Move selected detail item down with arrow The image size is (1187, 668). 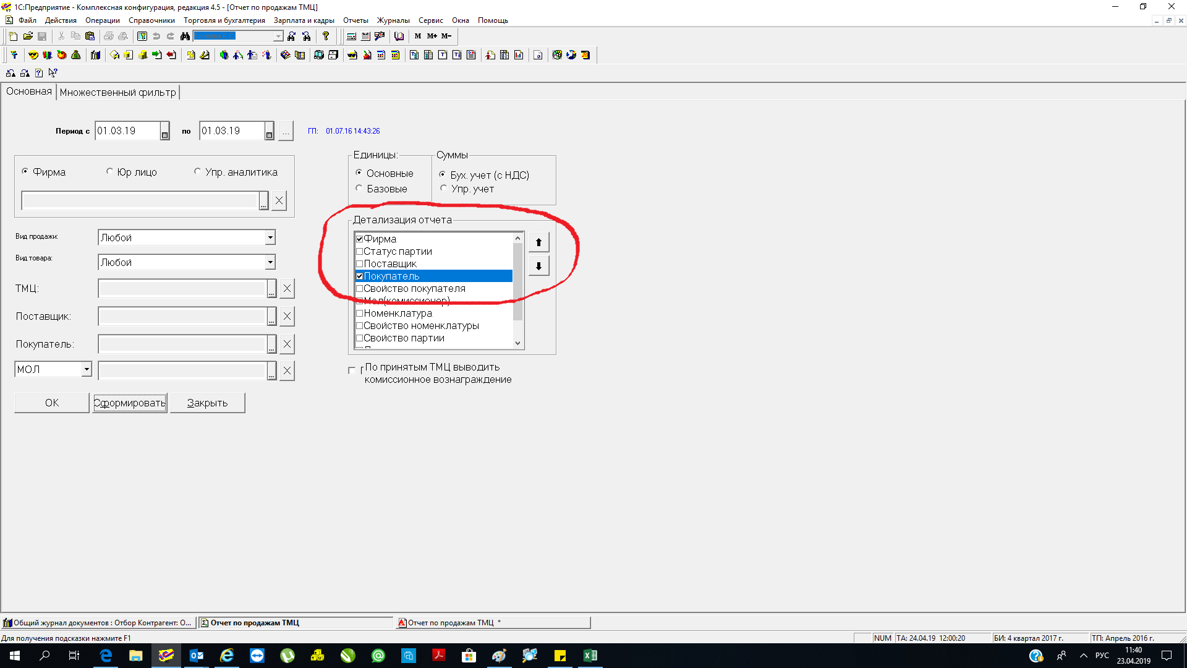(x=538, y=267)
